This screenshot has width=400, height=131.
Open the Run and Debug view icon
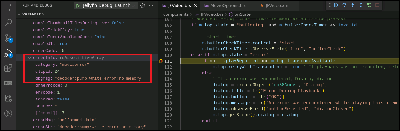(8, 53)
